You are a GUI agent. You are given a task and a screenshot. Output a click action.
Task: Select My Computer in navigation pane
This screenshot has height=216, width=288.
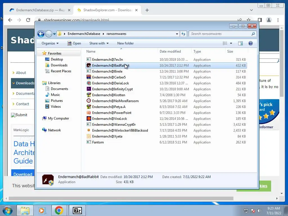pyautogui.click(x=58, y=118)
